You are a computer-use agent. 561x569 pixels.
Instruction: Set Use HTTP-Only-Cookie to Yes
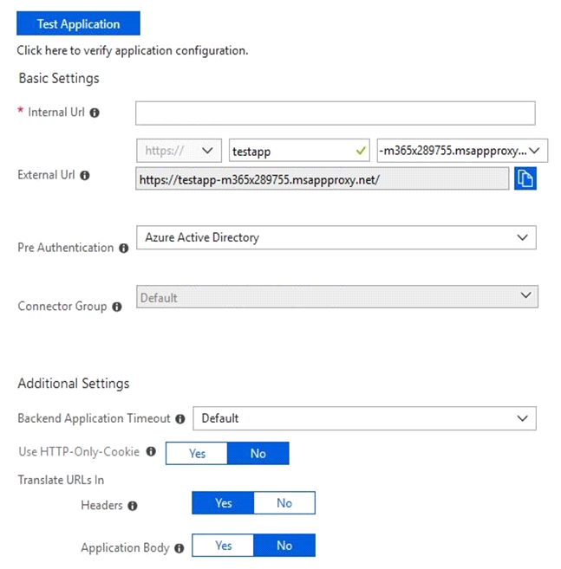coord(197,453)
